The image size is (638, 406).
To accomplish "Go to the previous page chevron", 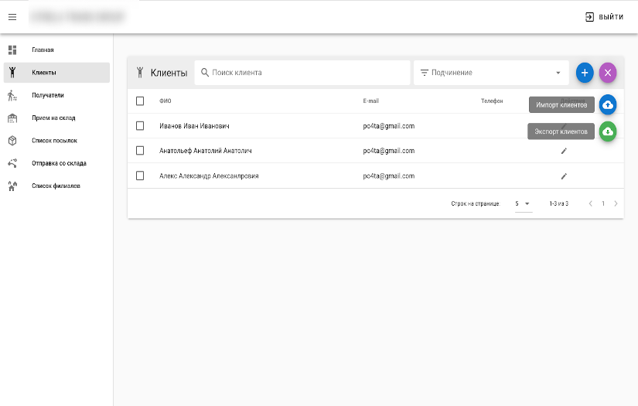I will pos(590,203).
